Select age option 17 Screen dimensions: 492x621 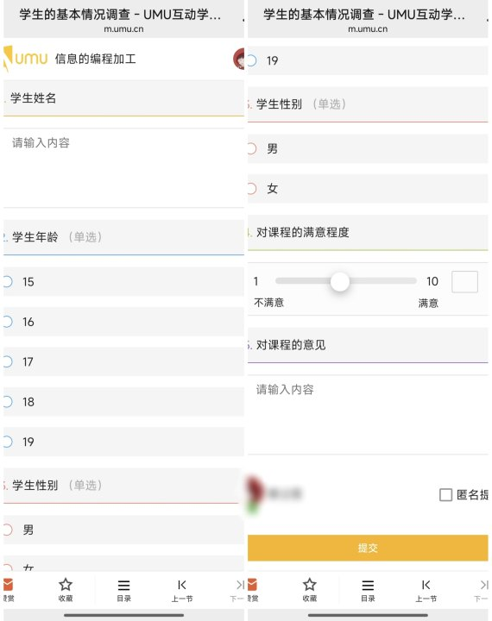coord(123,361)
